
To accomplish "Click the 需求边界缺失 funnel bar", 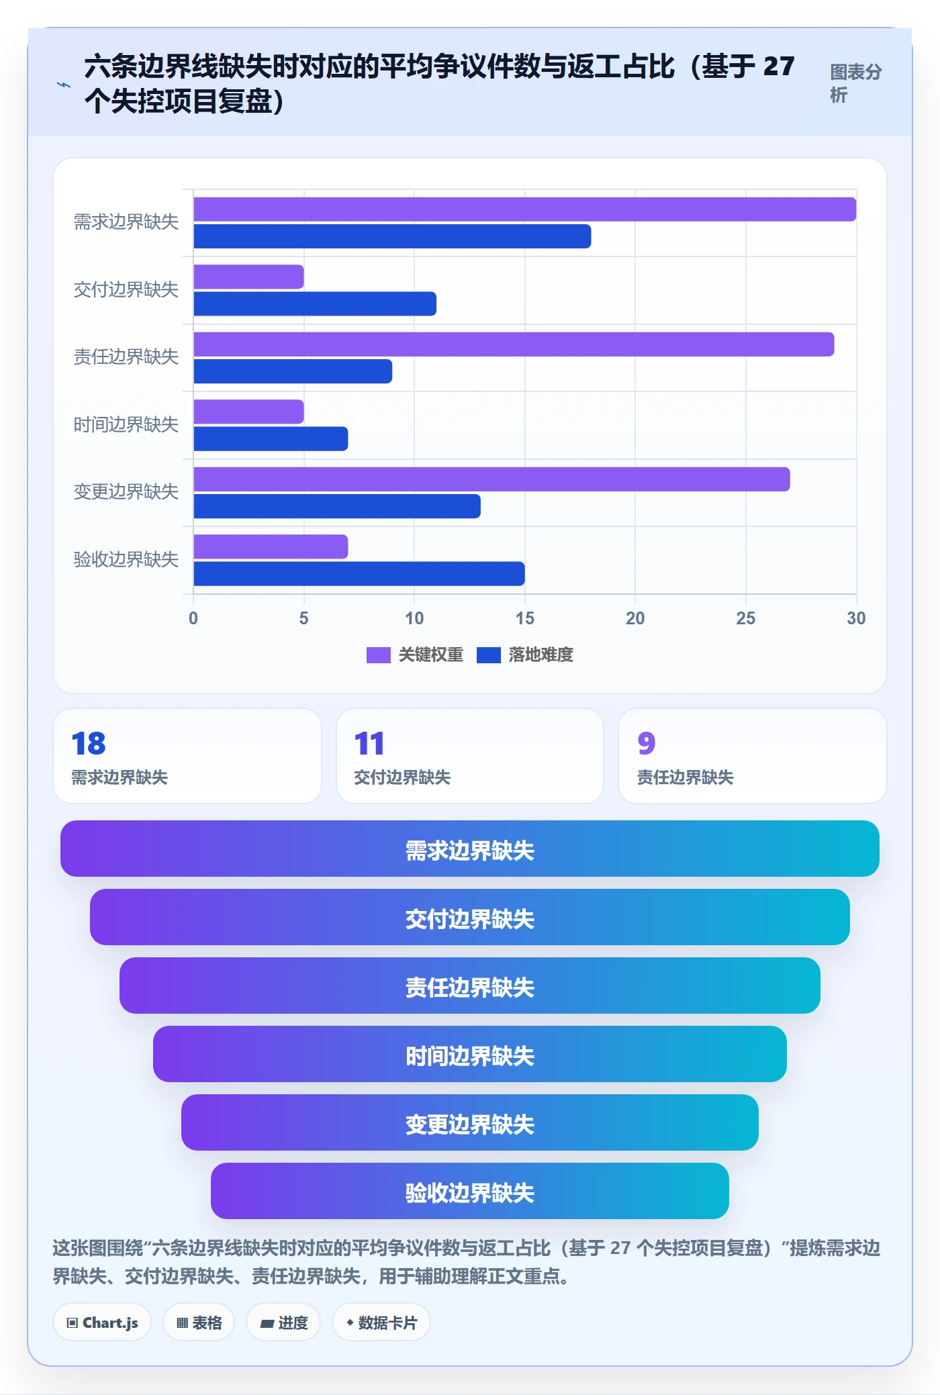I will (x=470, y=849).
